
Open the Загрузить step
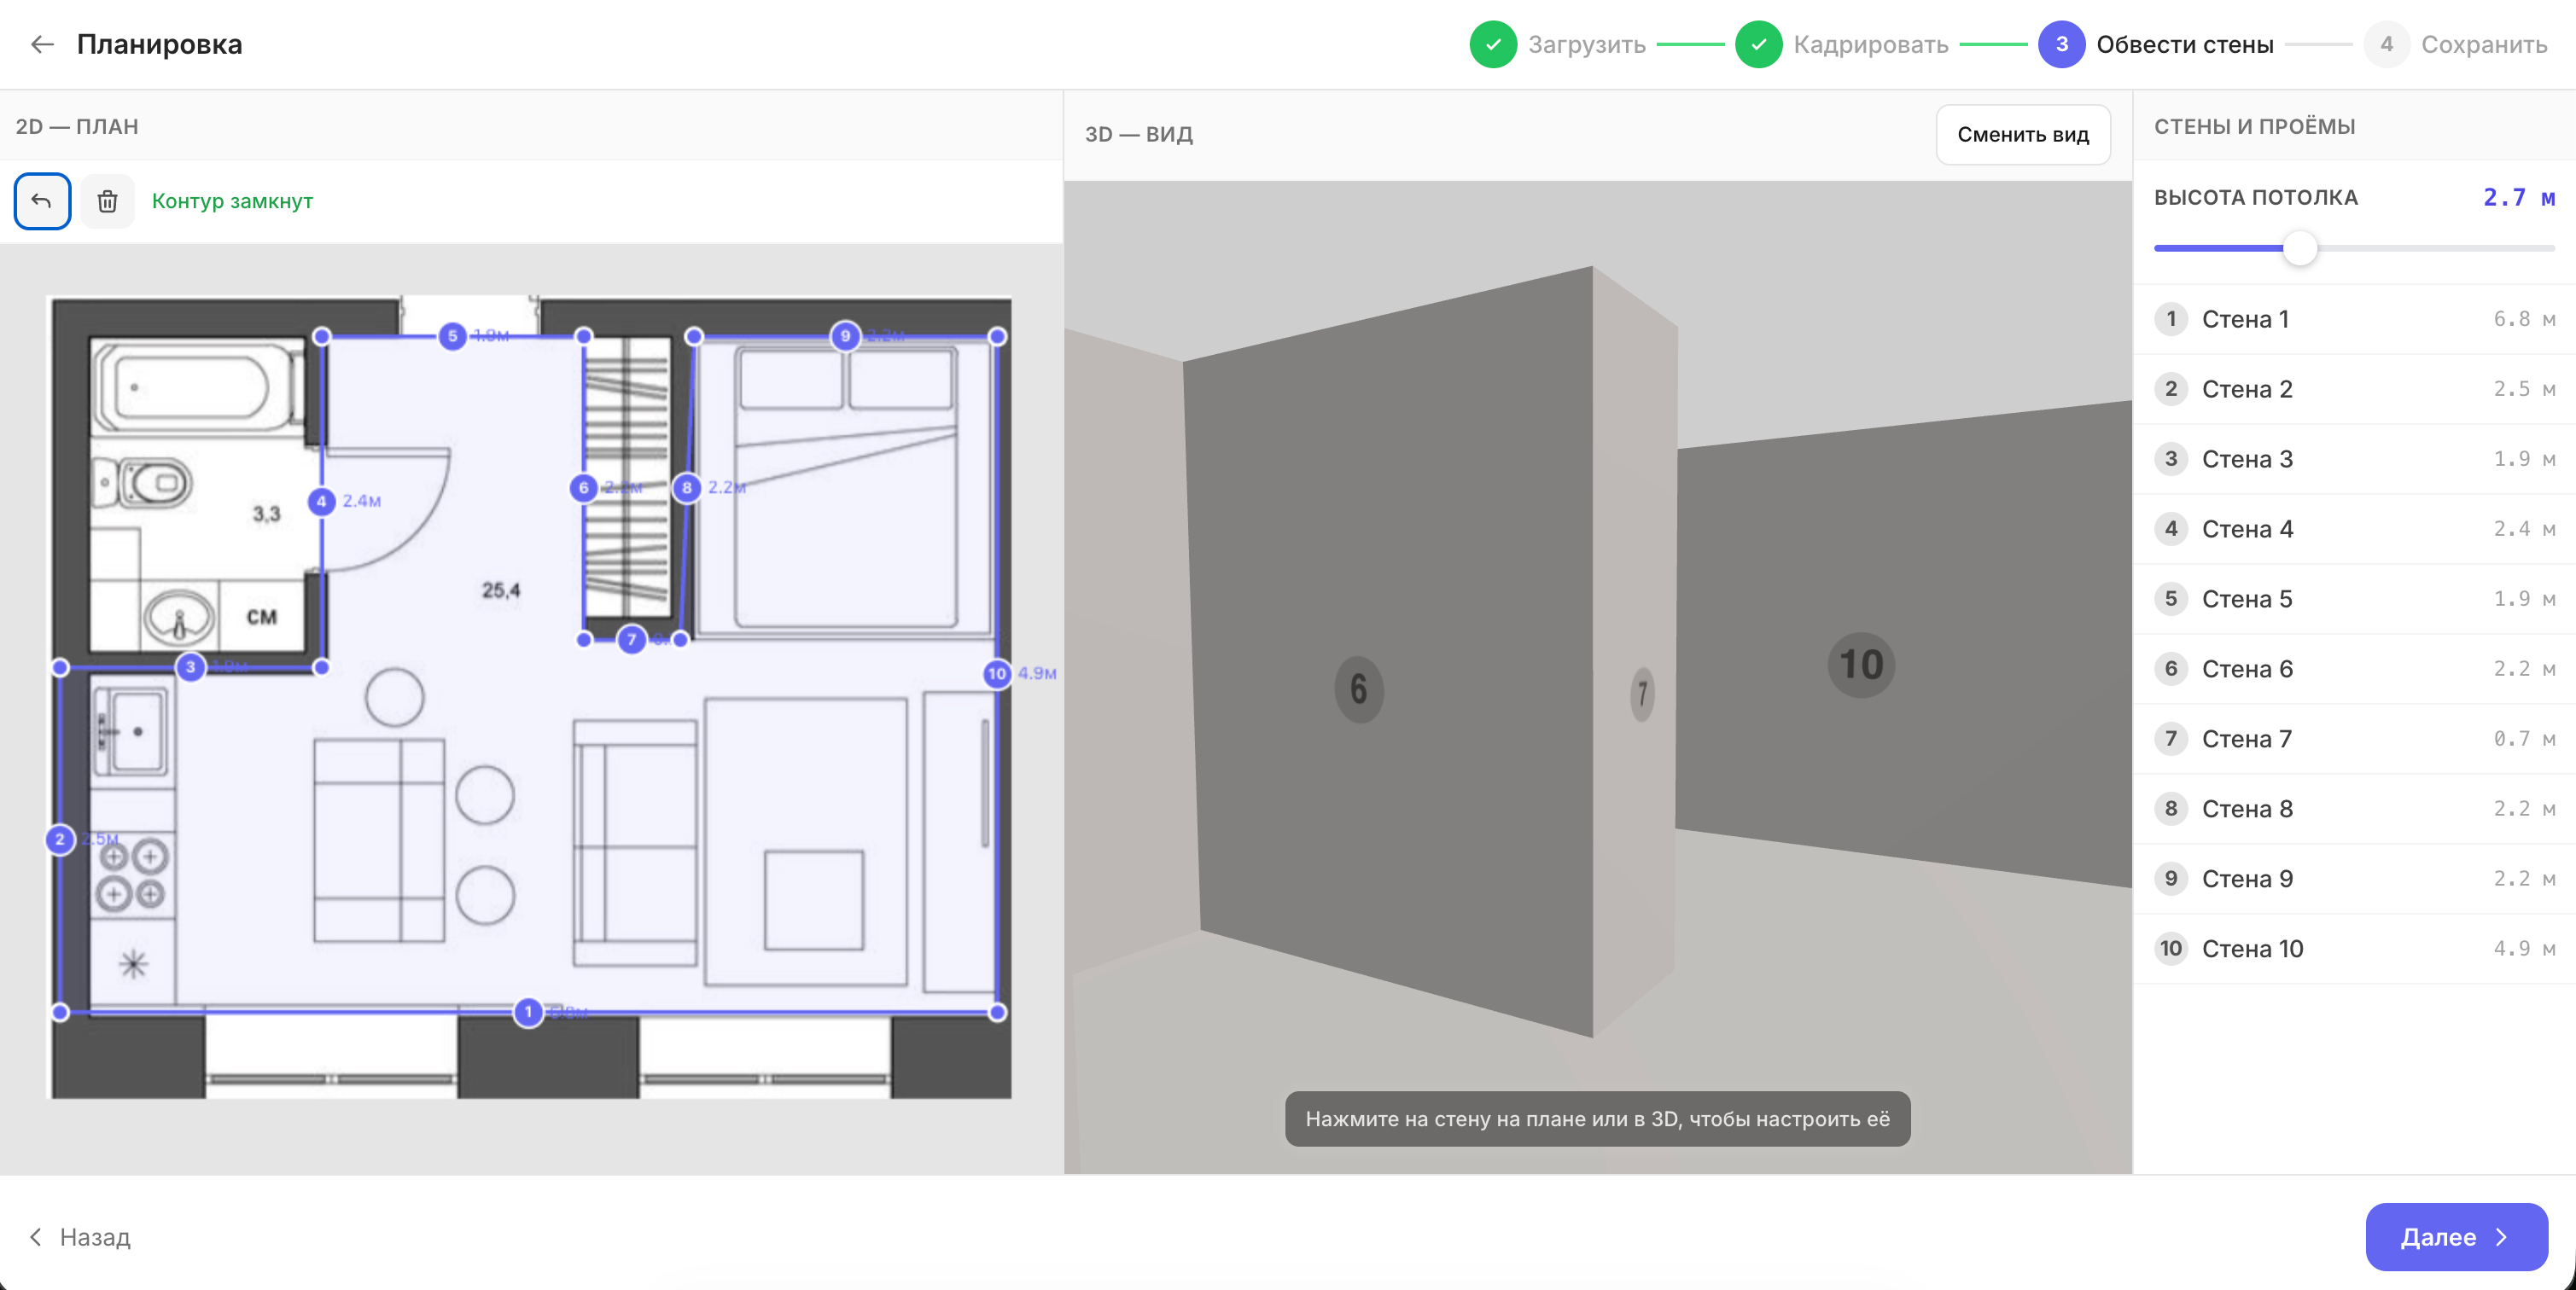point(1558,44)
